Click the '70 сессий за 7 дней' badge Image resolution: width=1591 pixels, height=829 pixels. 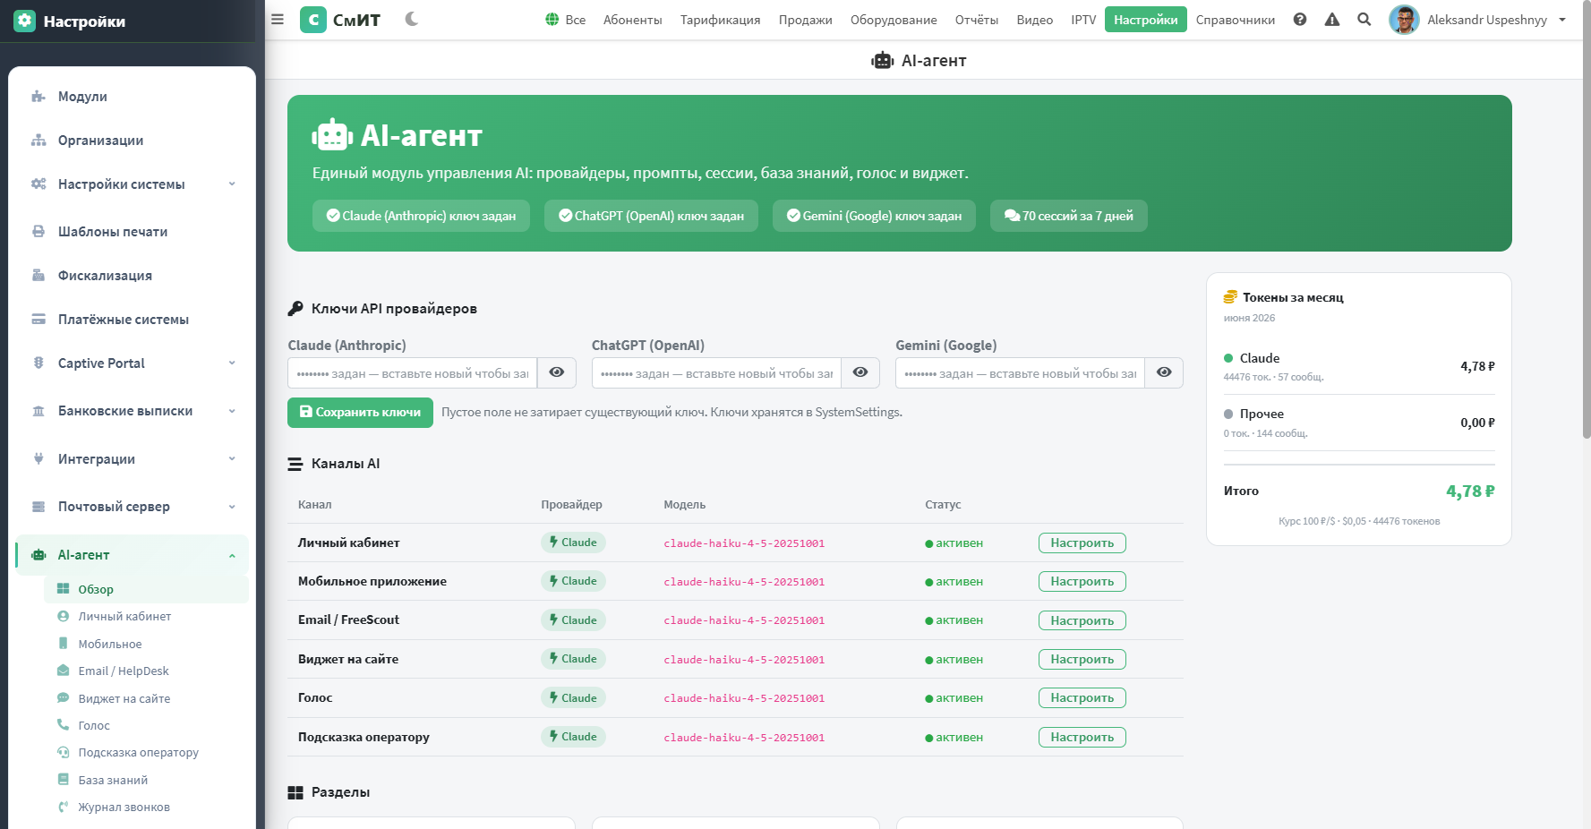(x=1068, y=216)
